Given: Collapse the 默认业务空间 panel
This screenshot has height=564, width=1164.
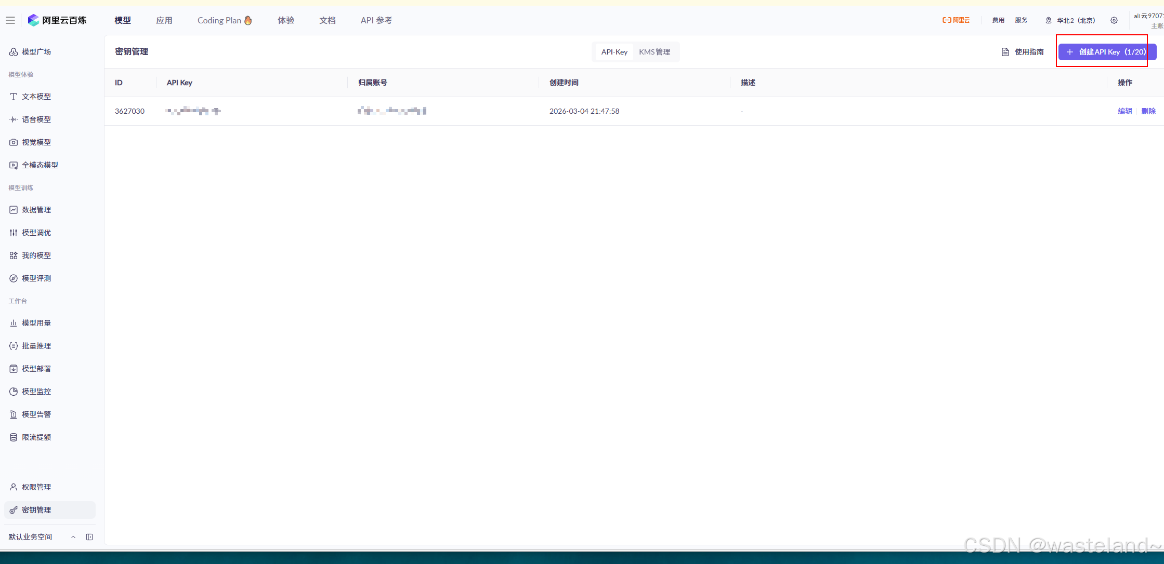Looking at the screenshot, I should (73, 536).
